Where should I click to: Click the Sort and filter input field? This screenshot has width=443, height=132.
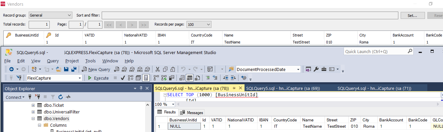click(250, 15)
